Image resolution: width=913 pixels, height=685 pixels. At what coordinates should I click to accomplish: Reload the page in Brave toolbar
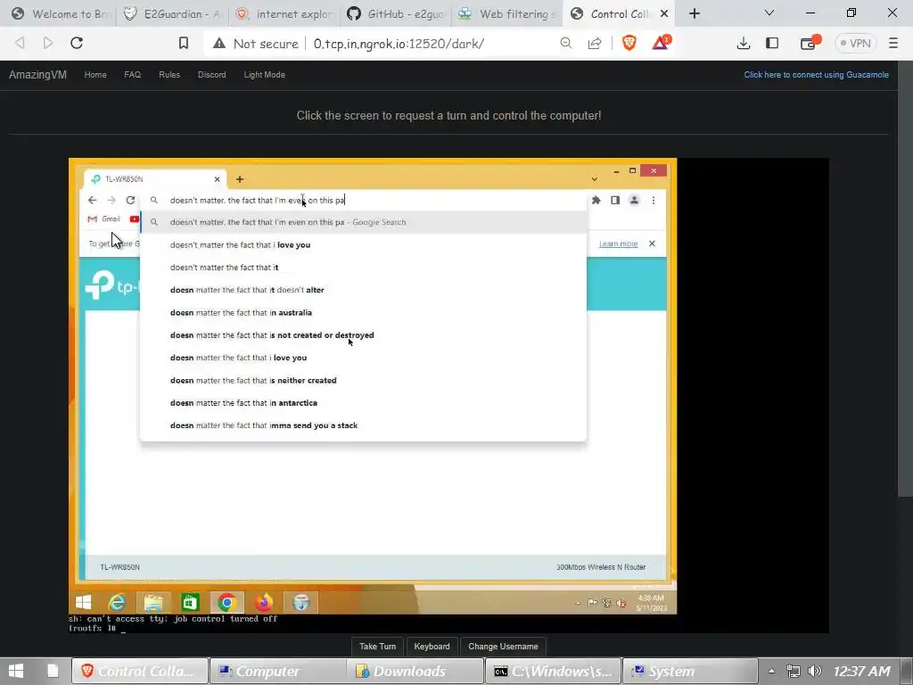77,43
